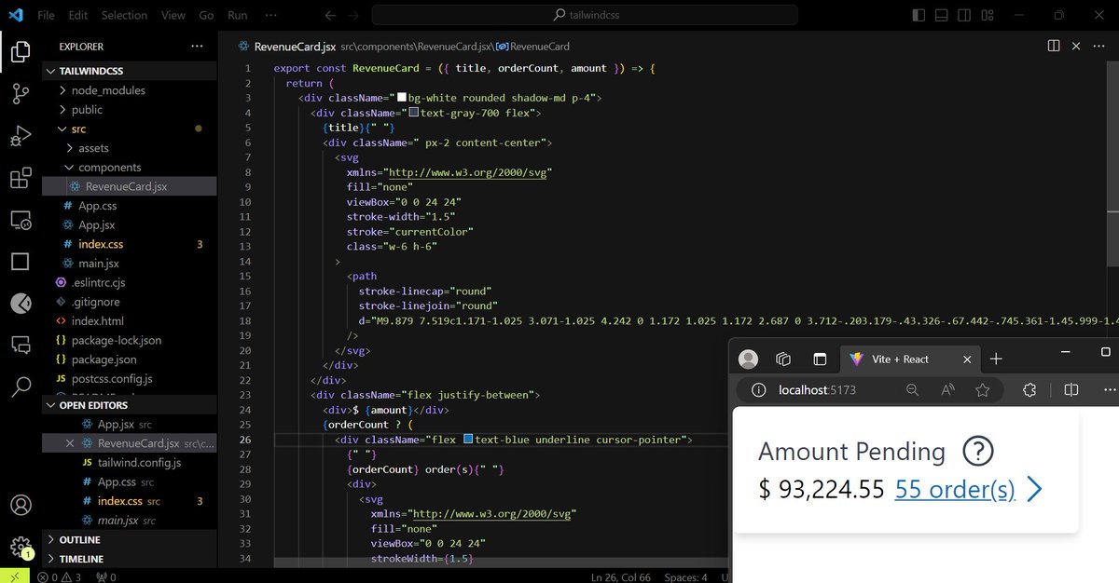Click the question mark help icon on card
Viewport: 1119px width, 583px height.
[x=977, y=452]
